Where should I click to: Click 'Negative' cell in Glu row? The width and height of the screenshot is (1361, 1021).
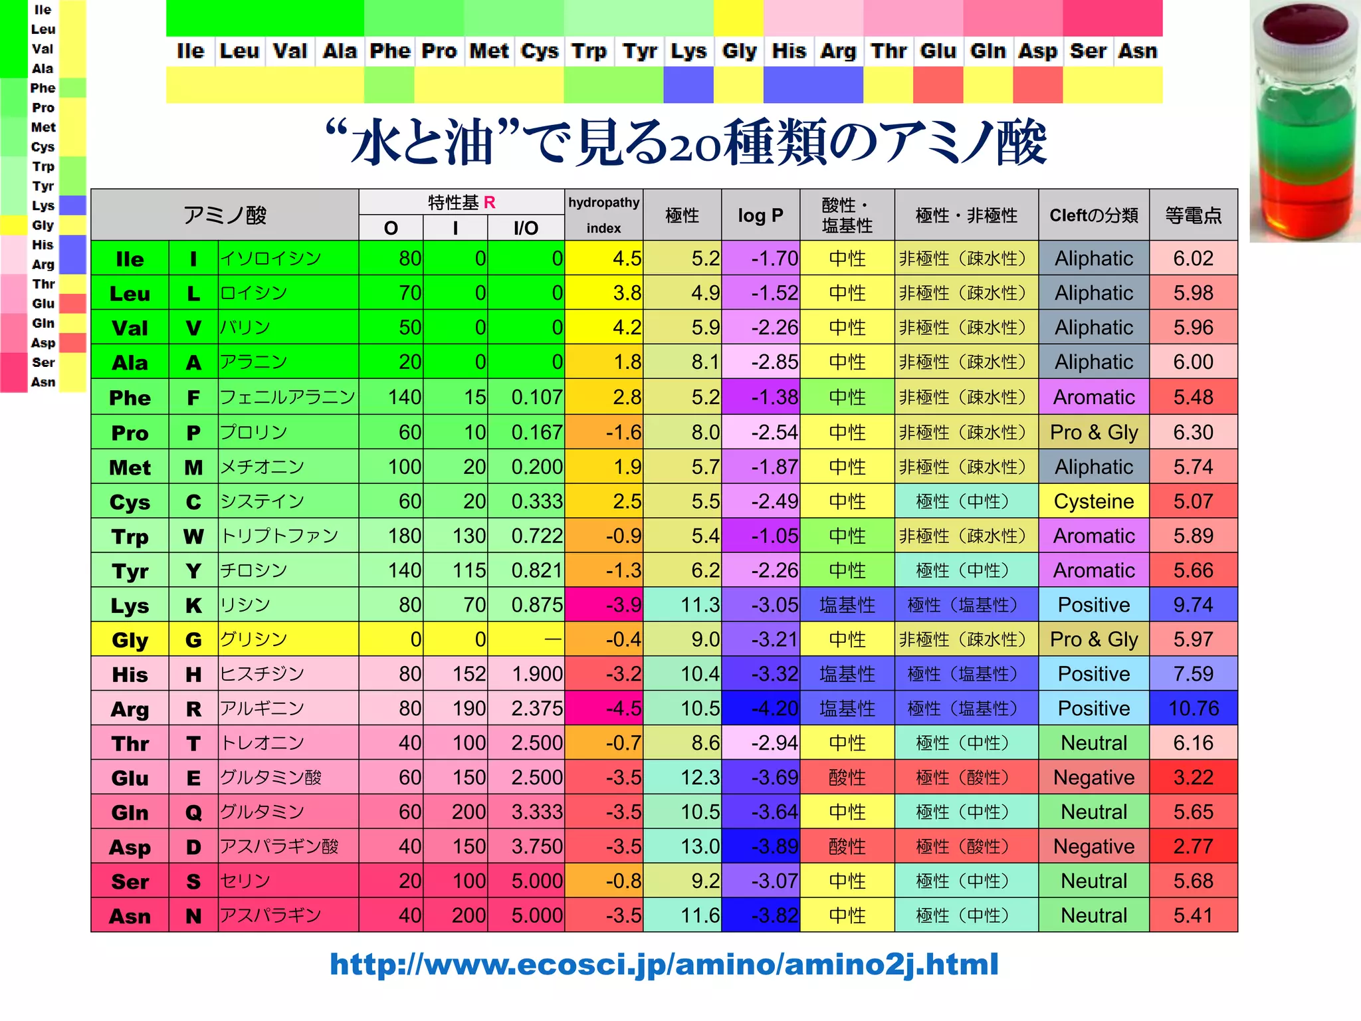tap(1094, 778)
